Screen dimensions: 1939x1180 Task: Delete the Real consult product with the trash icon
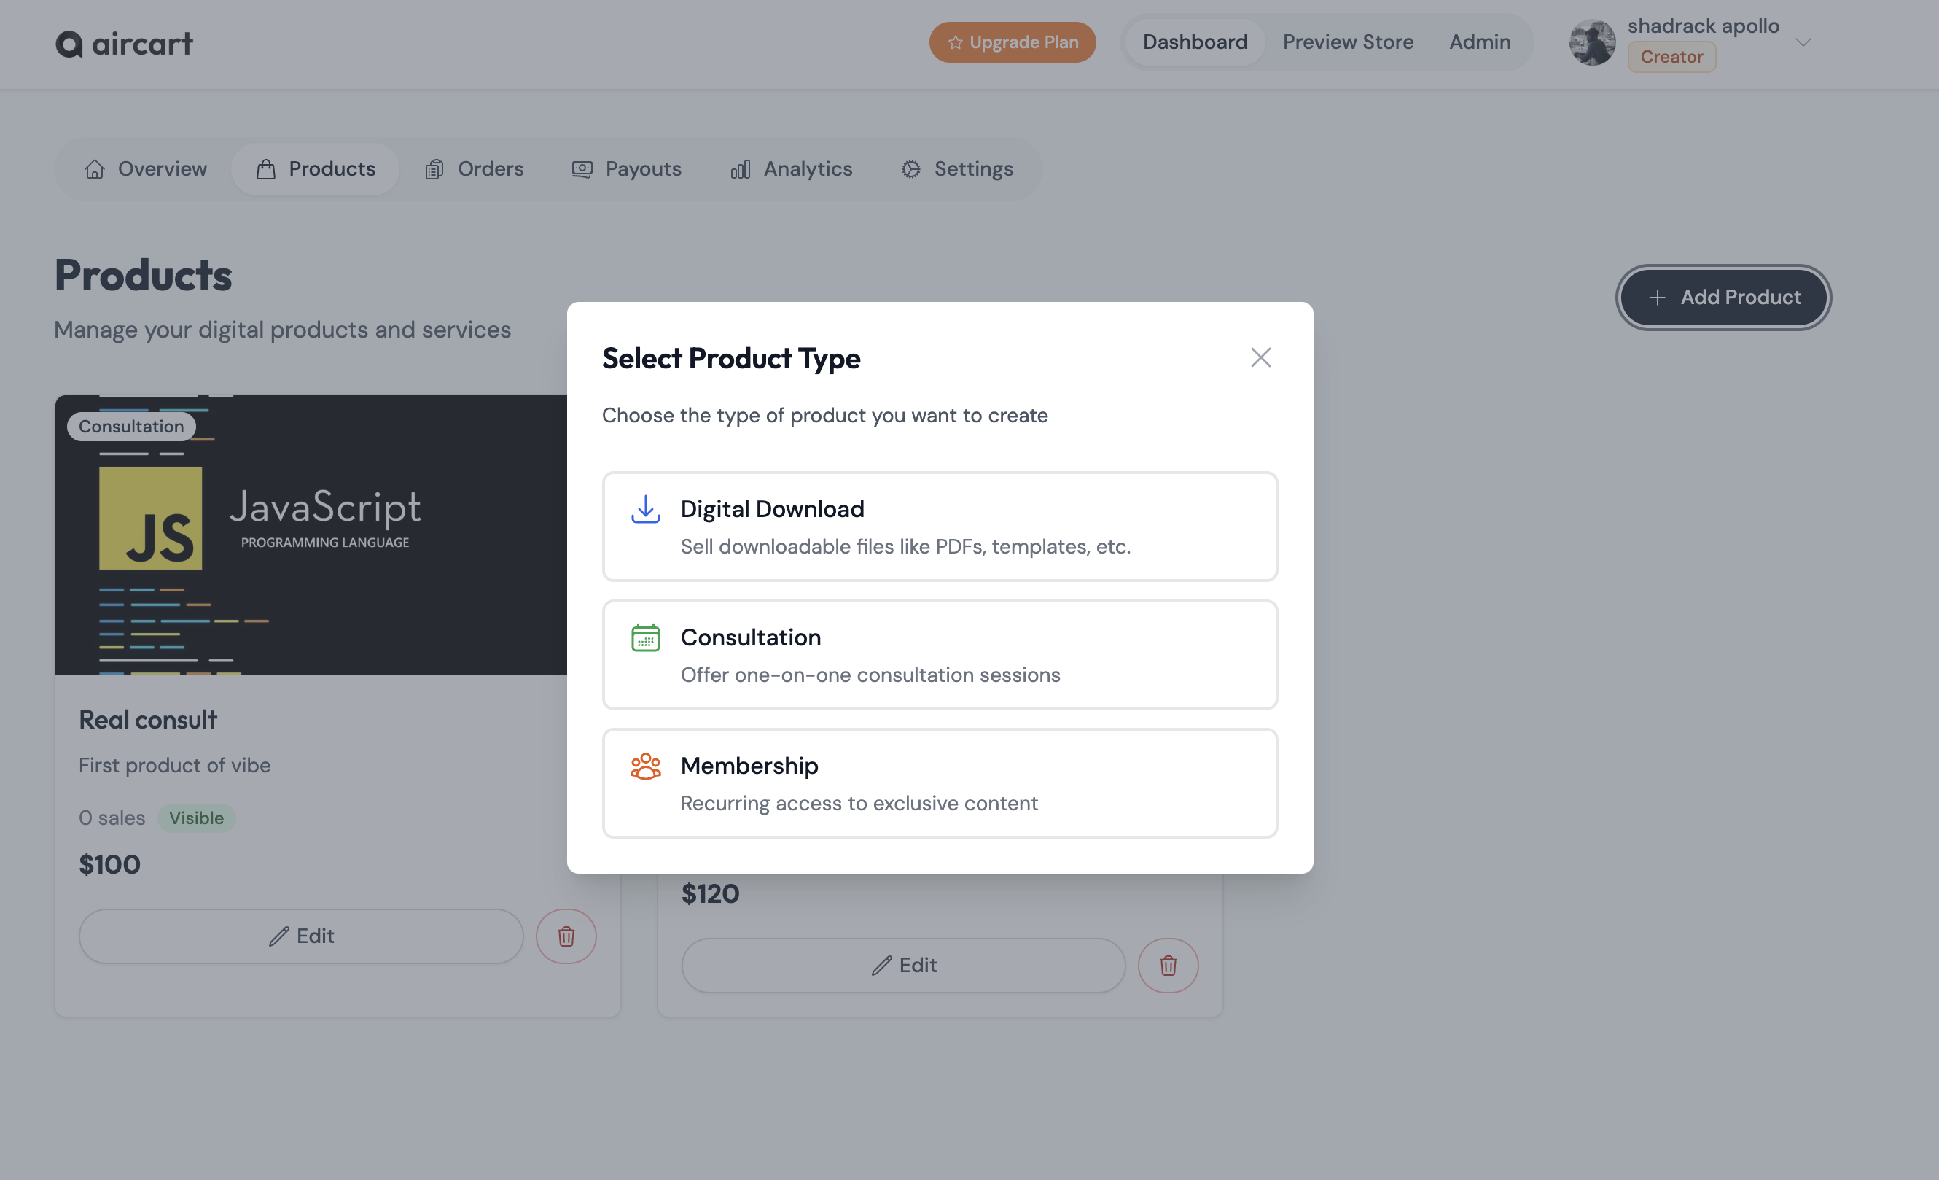click(x=566, y=936)
